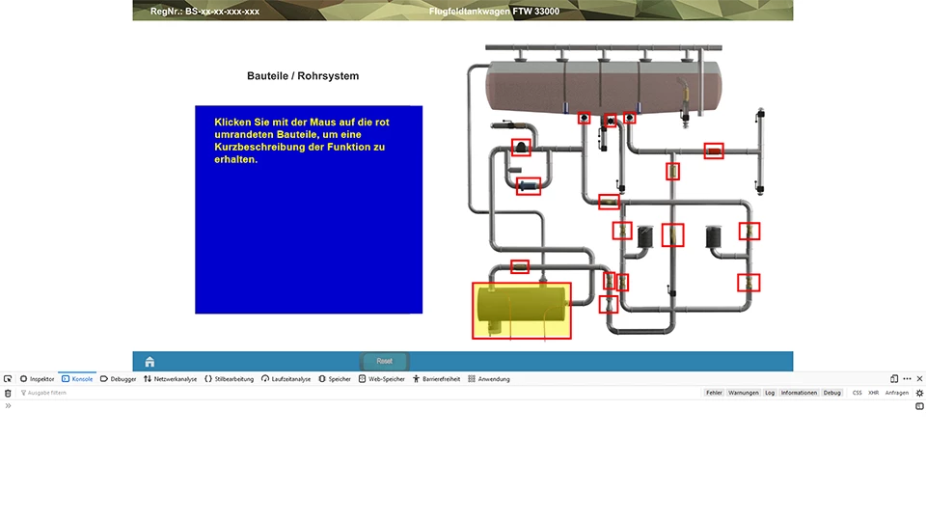This screenshot has width=926, height=521.
Task: Open the Speicher tab
Action: click(x=335, y=379)
